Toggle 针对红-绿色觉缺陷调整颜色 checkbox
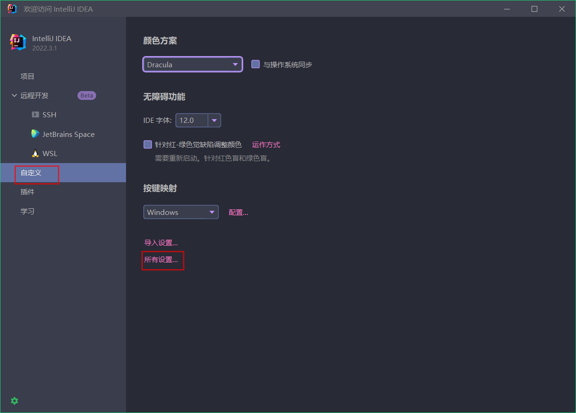576x413 pixels. tap(148, 144)
